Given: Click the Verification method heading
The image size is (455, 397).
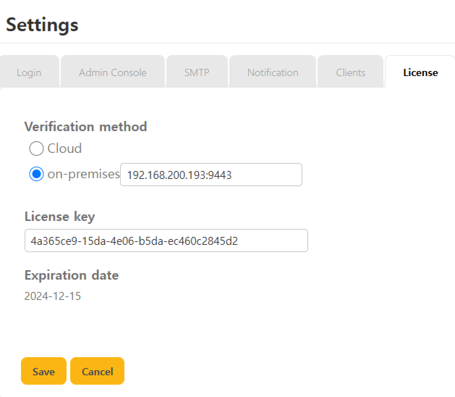Looking at the screenshot, I should [x=85, y=126].
